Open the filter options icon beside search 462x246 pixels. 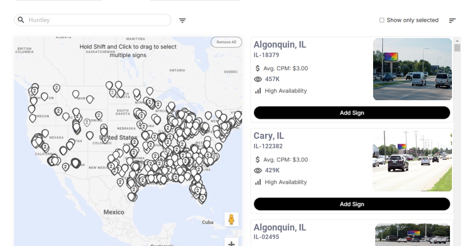point(183,21)
